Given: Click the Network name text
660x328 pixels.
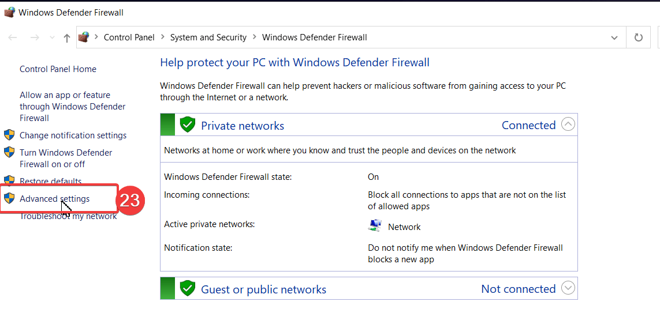Looking at the screenshot, I should coord(404,227).
